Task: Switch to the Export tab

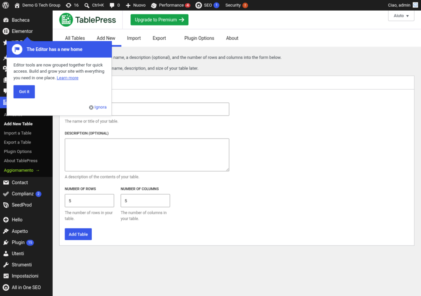Action: tap(159, 38)
